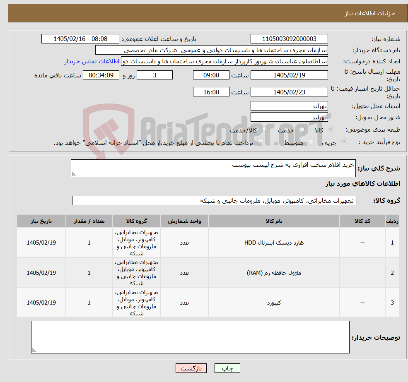The width and height of the screenshot is (408, 382).
Task: Open the اطلاعات تماس خریدار link
Action: (92, 61)
